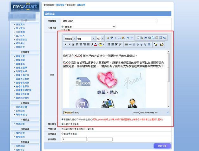Click the italic formatting icon

(69, 44)
